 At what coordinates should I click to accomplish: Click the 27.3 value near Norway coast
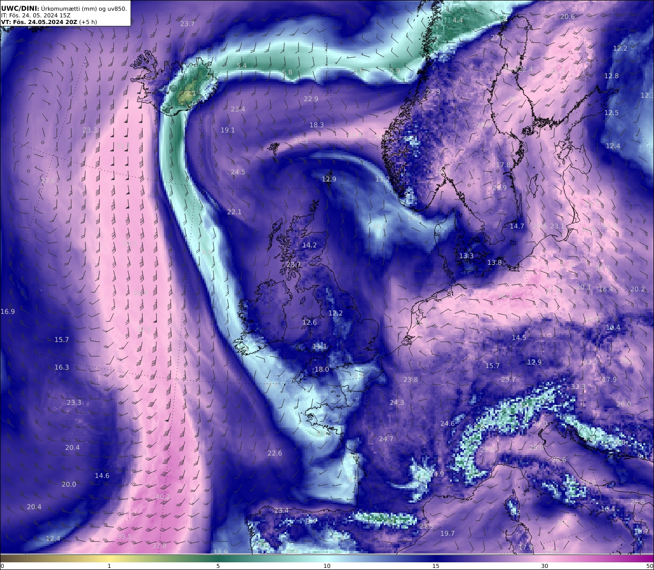pos(433,92)
